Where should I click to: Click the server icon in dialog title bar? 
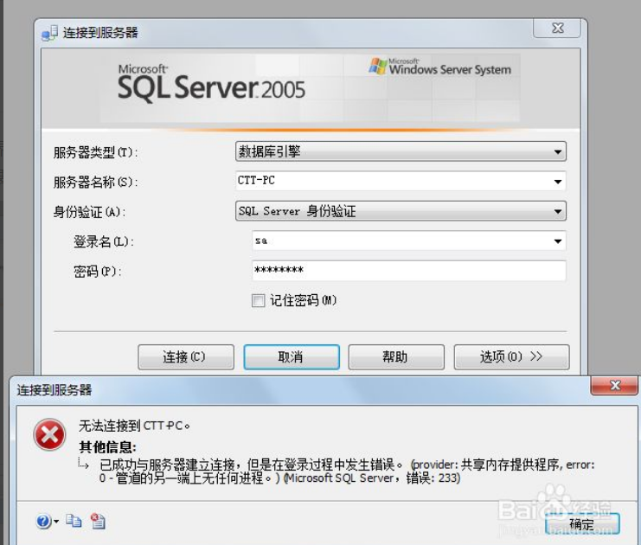pyautogui.click(x=49, y=33)
